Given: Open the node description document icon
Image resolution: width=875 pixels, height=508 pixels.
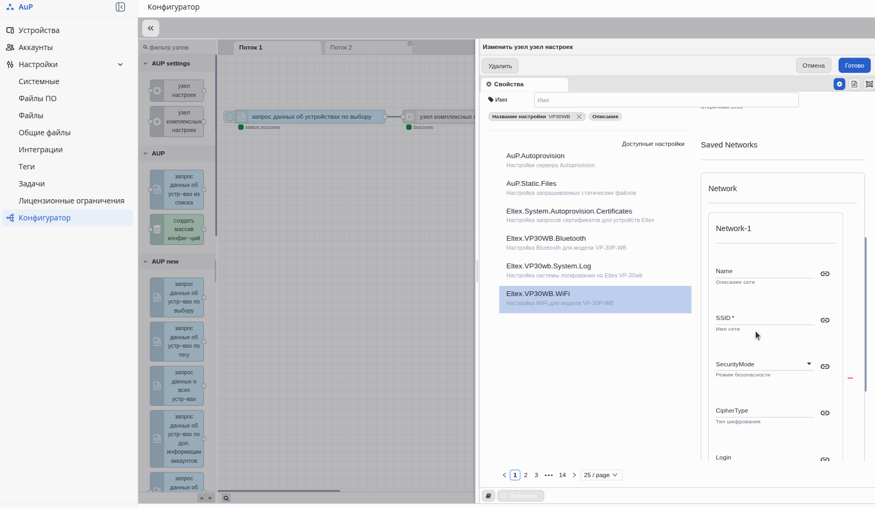Looking at the screenshot, I should (854, 84).
